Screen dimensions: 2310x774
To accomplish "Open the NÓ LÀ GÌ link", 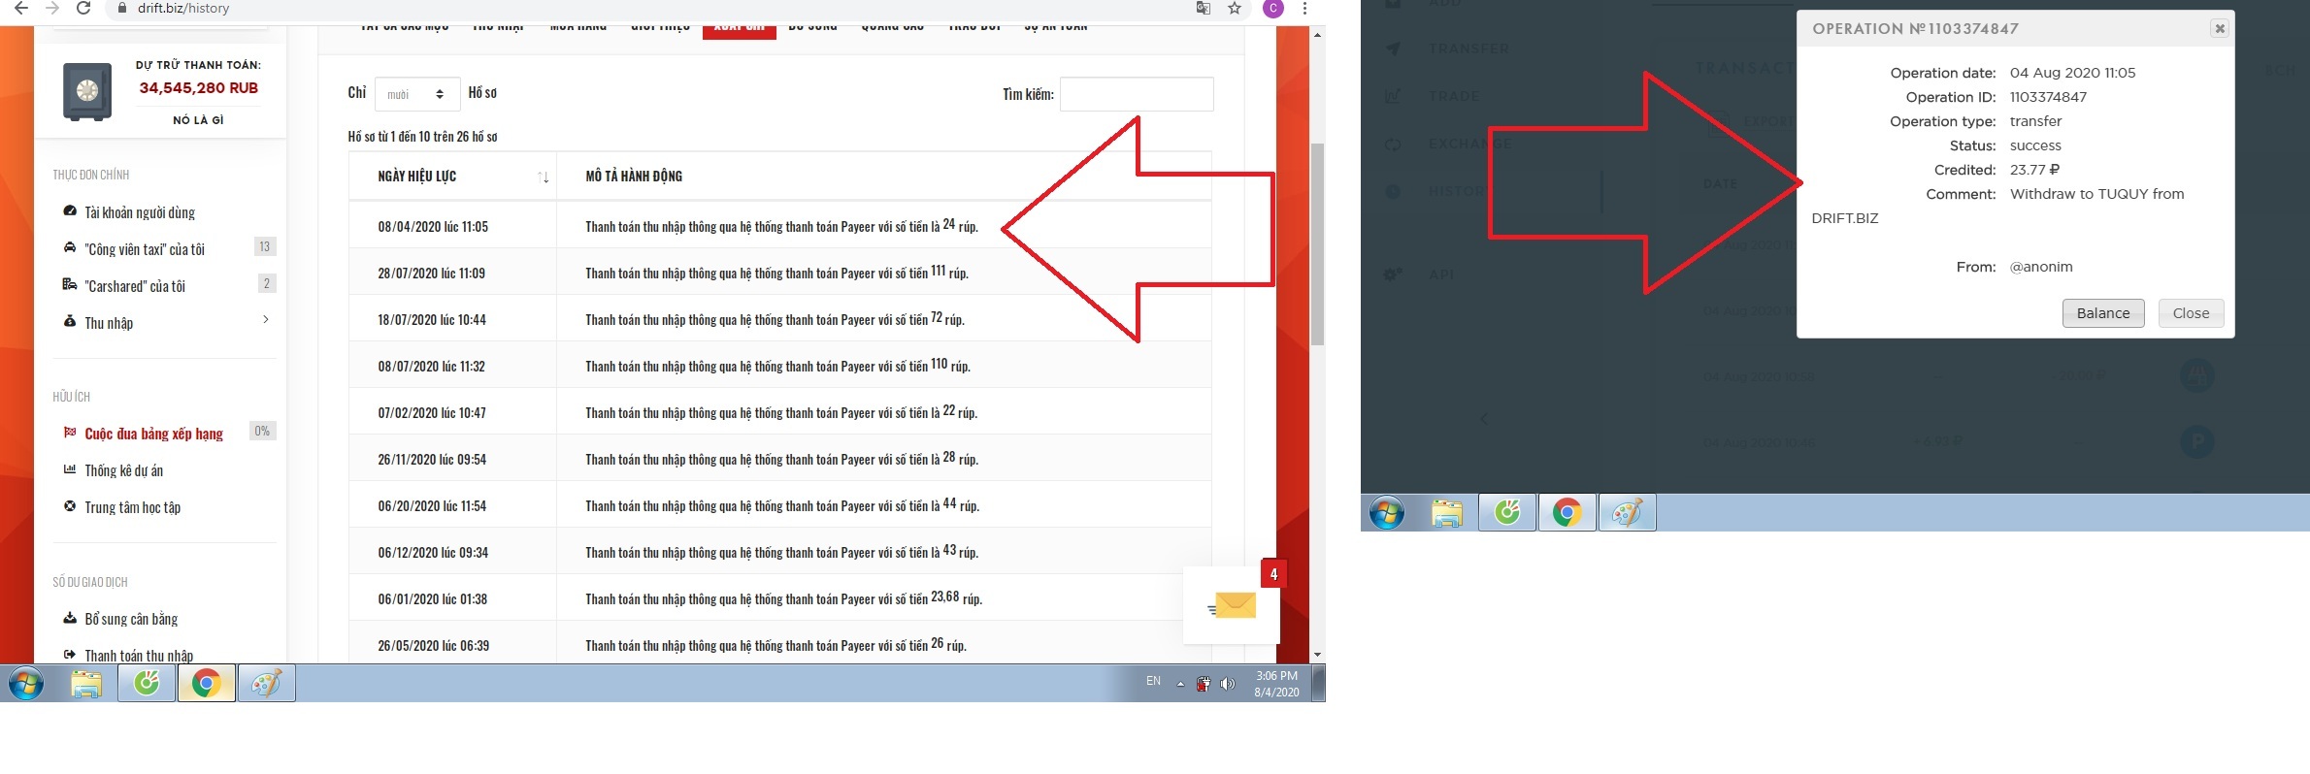I will coord(198,120).
